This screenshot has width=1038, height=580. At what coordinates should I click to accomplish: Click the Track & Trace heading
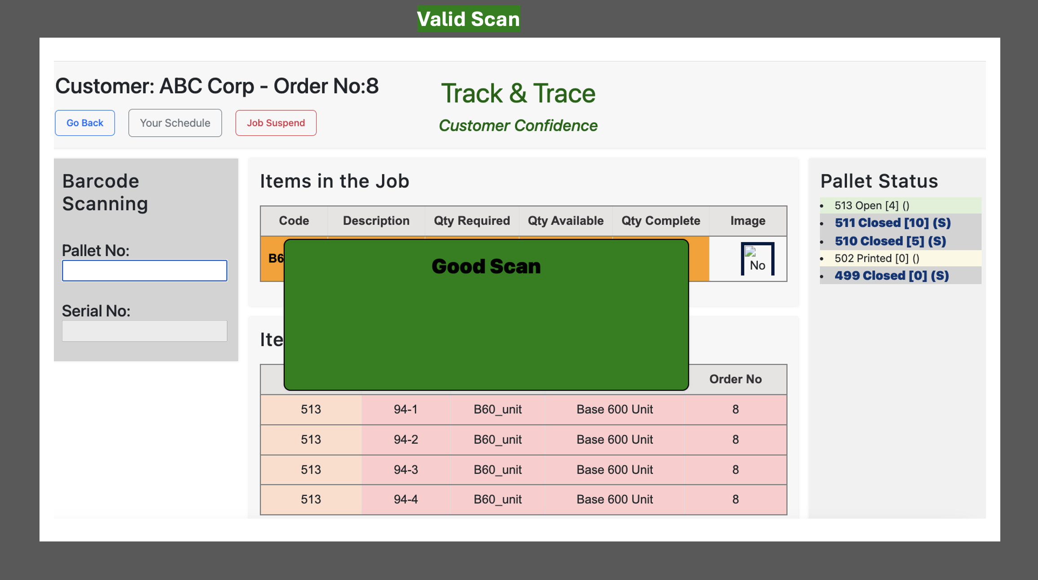pos(518,93)
